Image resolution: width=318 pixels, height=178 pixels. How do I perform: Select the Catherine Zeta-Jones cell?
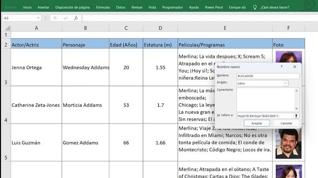36,105
